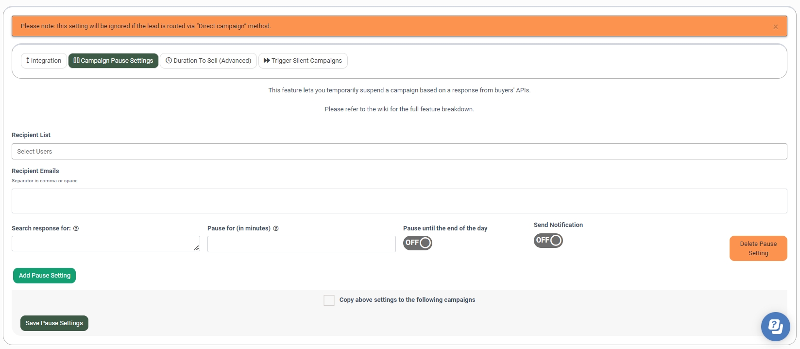Open the Recipient List Select Users dropdown

(x=399, y=152)
